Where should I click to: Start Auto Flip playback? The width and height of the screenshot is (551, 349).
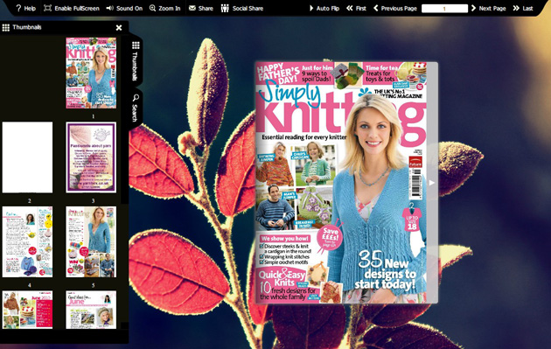pyautogui.click(x=324, y=8)
